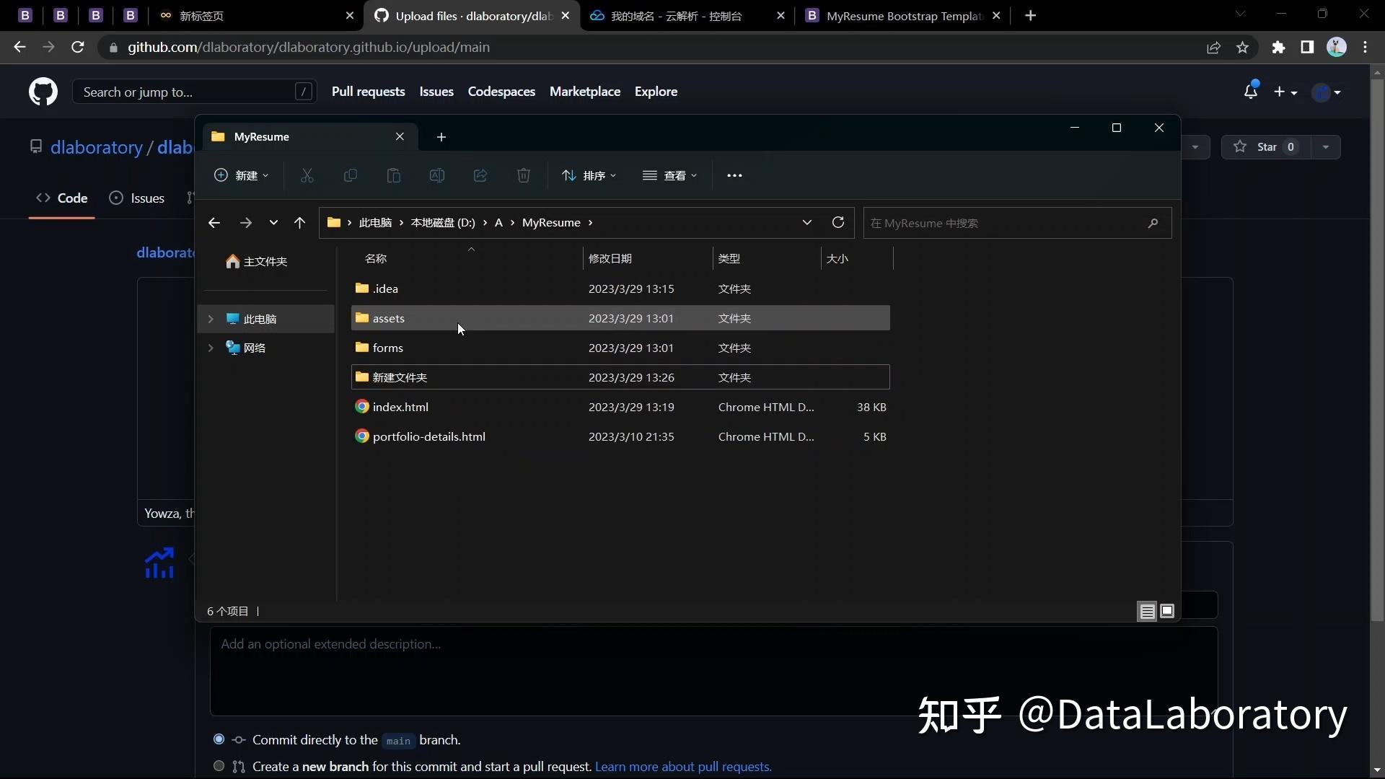The width and height of the screenshot is (1385, 779).
Task: Open GitHub notifications bell
Action: 1251,91
